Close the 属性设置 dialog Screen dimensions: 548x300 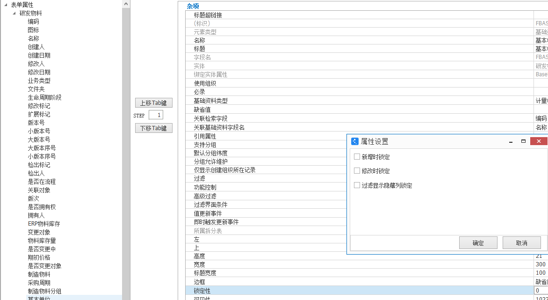click(539, 141)
